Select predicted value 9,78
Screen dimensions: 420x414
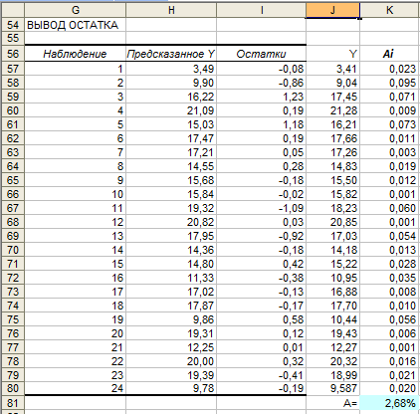point(171,388)
